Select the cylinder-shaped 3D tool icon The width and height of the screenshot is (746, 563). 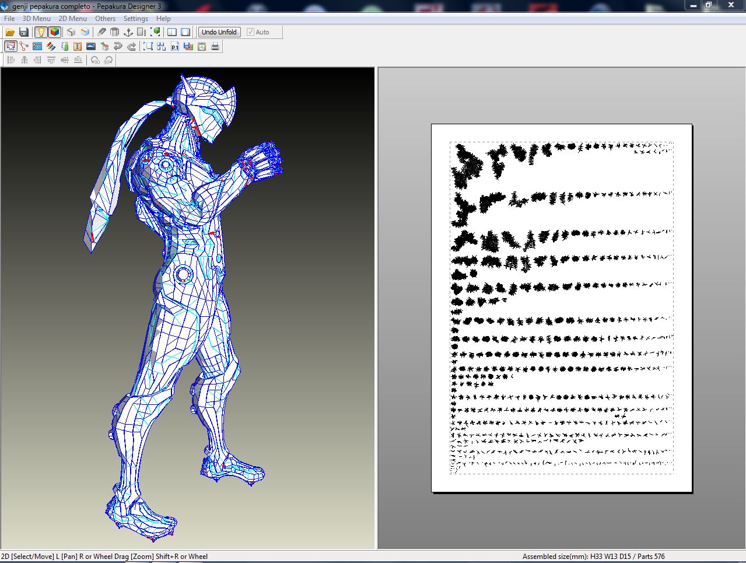click(x=115, y=32)
